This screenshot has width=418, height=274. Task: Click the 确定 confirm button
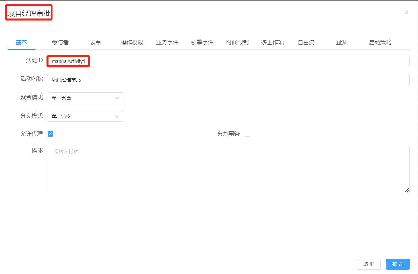tap(398, 264)
